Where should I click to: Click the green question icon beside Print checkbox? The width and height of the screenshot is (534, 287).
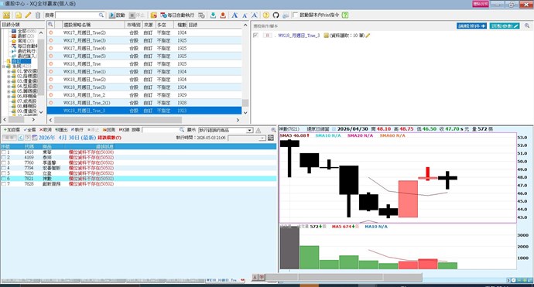345,15
